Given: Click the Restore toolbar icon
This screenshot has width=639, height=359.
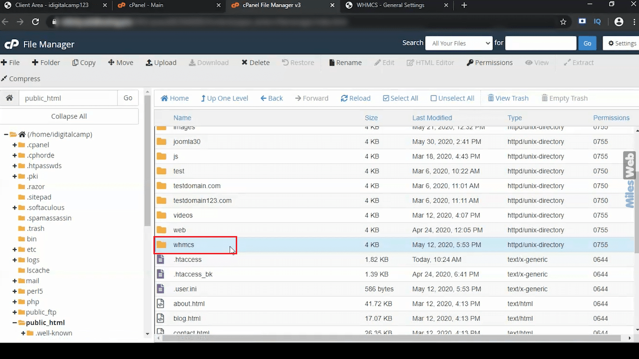Looking at the screenshot, I should coord(298,63).
